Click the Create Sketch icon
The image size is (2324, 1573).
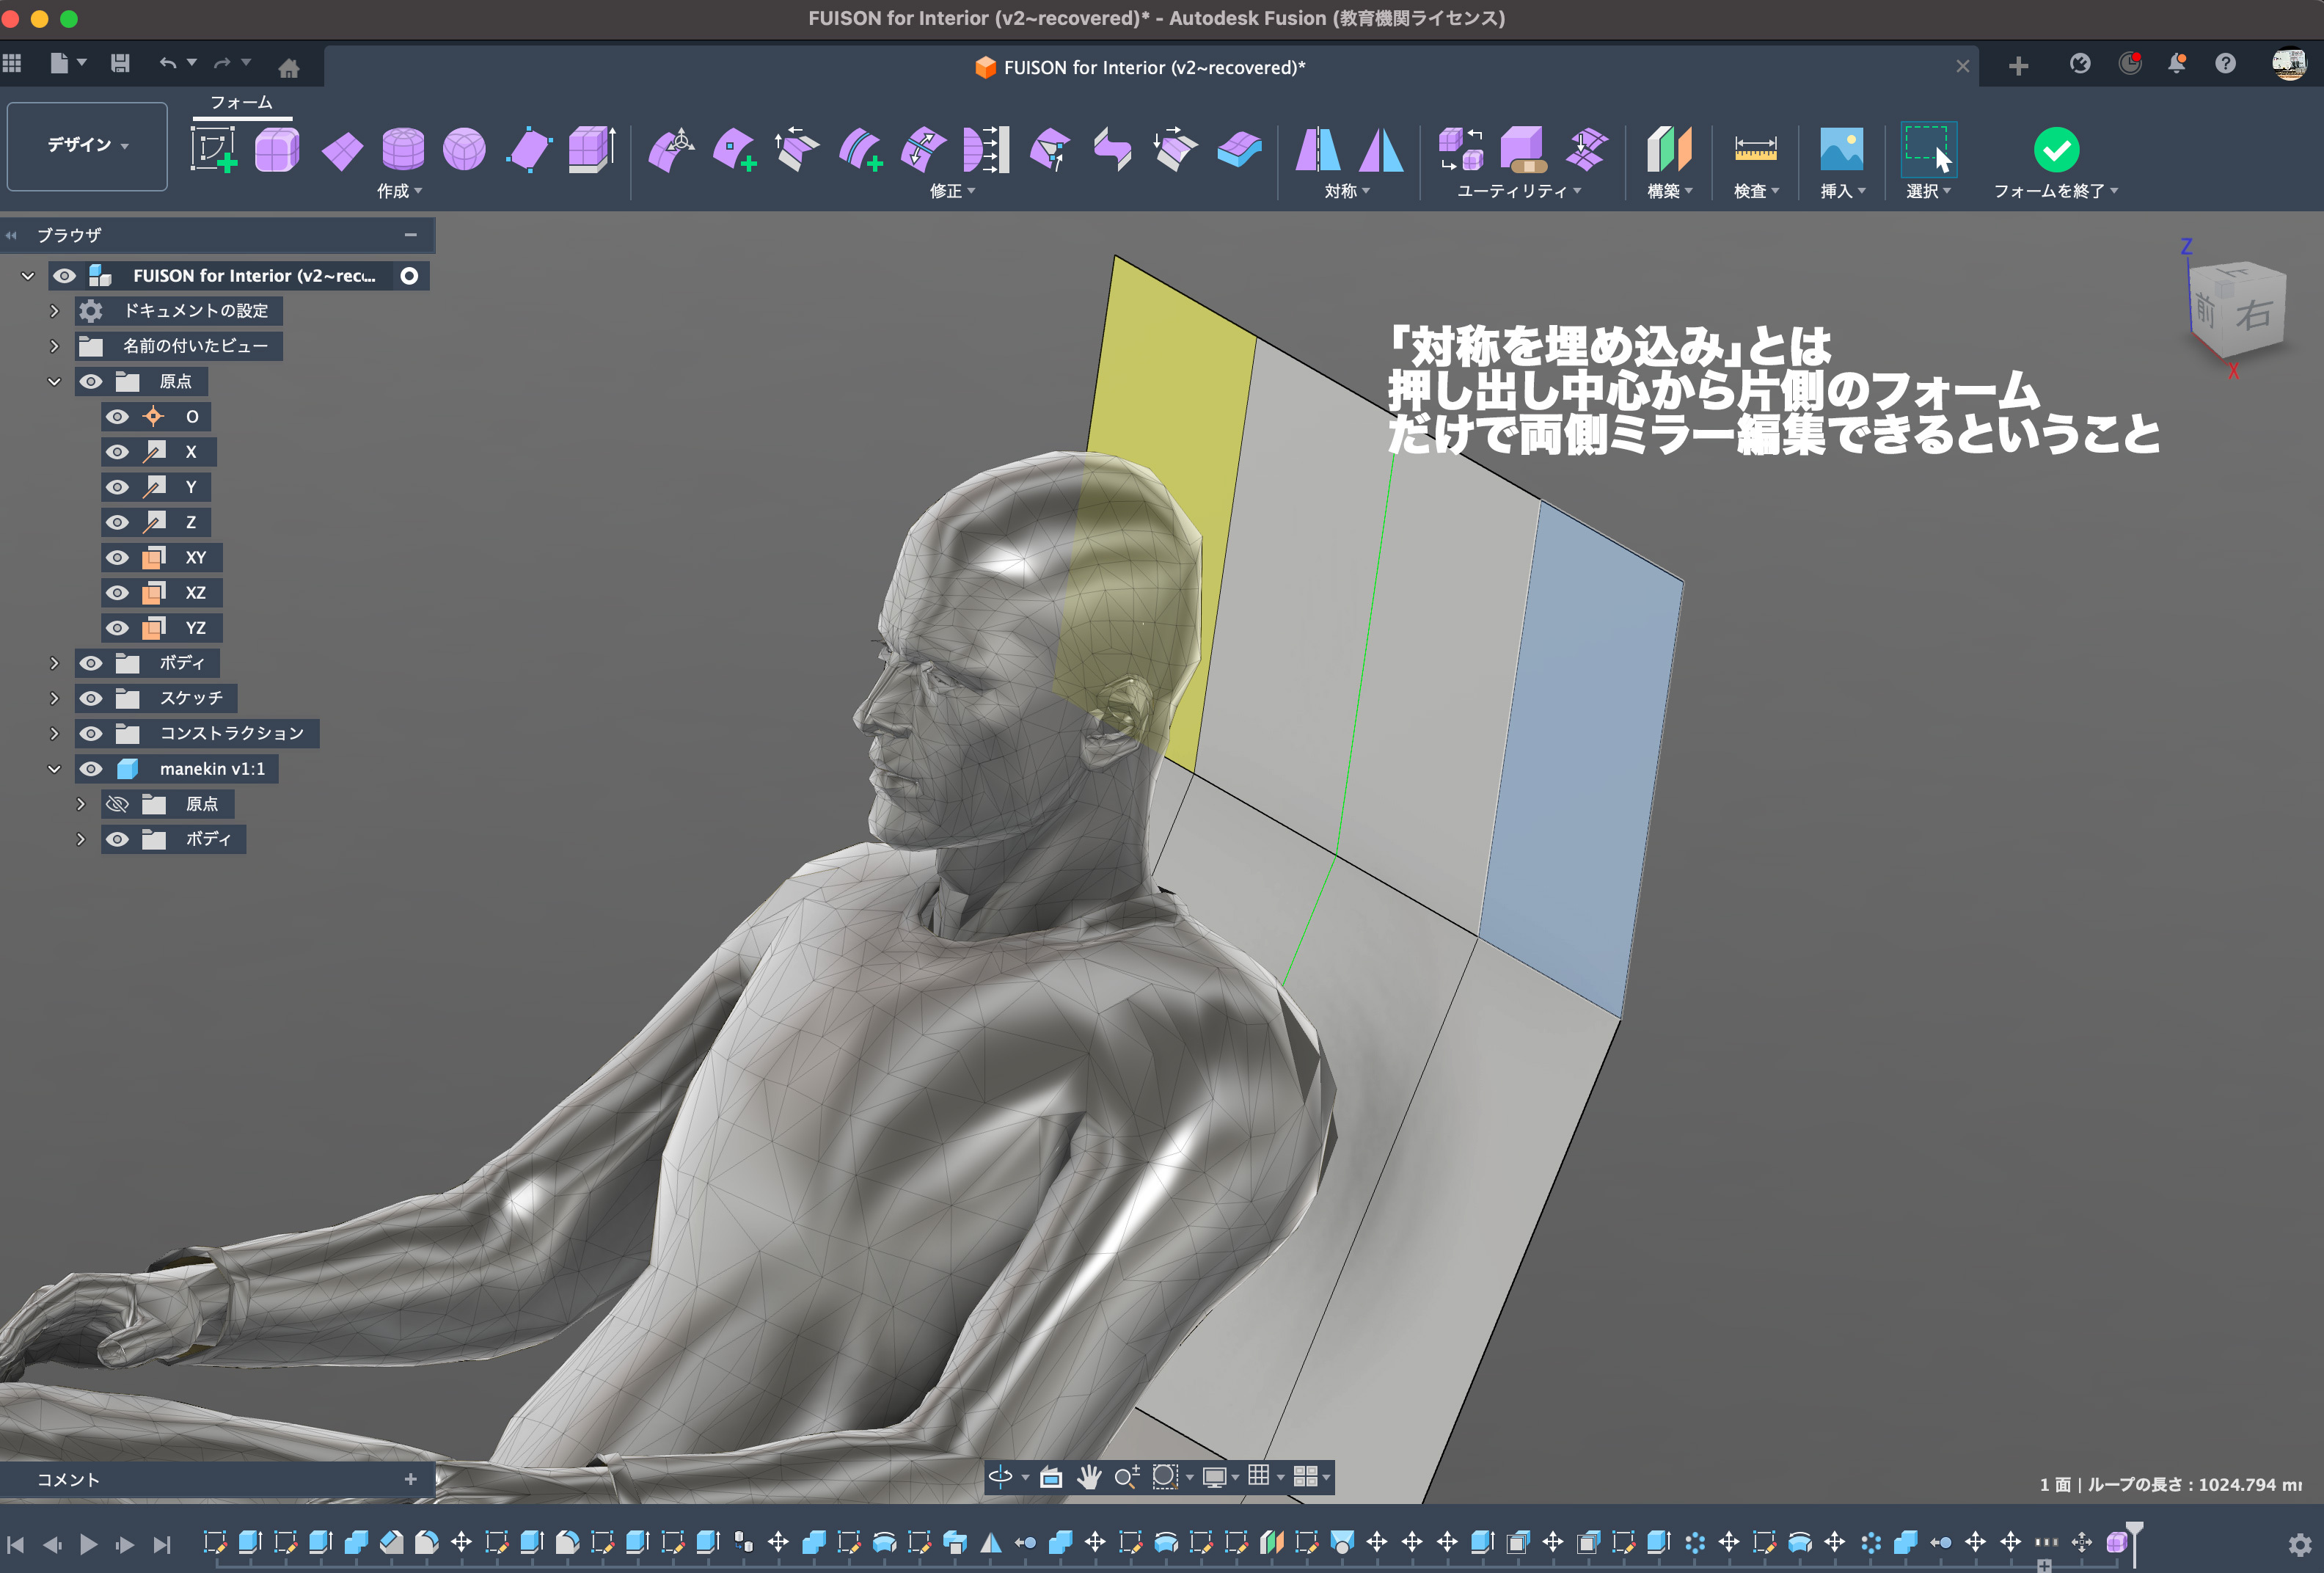(214, 150)
